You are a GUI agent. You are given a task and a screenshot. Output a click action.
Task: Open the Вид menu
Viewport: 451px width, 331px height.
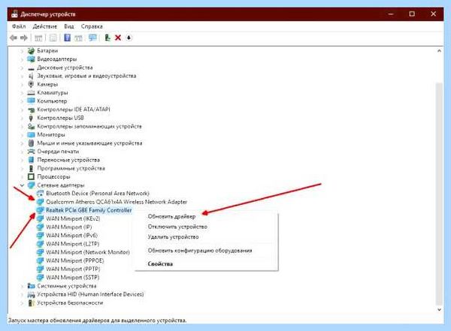(68, 26)
